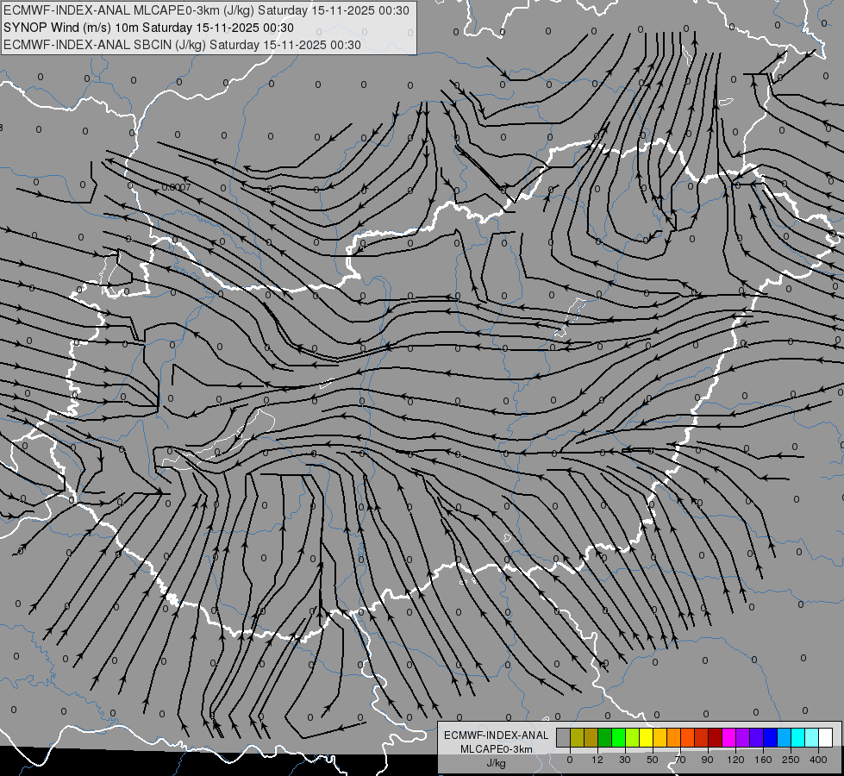Click the bright cyan legend swatch

click(798, 737)
